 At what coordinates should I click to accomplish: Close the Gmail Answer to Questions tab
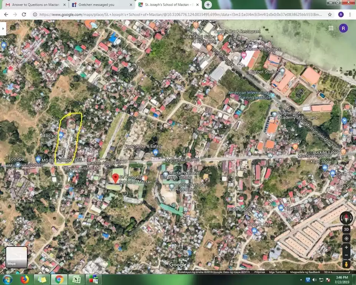[64, 4]
